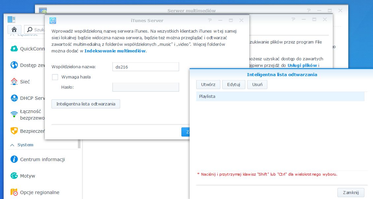
Task: Click the Control Panel home icon
Action: pos(14,29)
